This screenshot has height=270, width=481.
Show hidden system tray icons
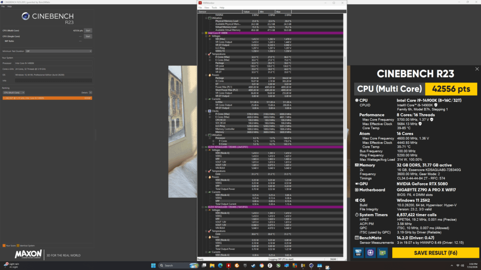pyautogui.click(x=451, y=266)
